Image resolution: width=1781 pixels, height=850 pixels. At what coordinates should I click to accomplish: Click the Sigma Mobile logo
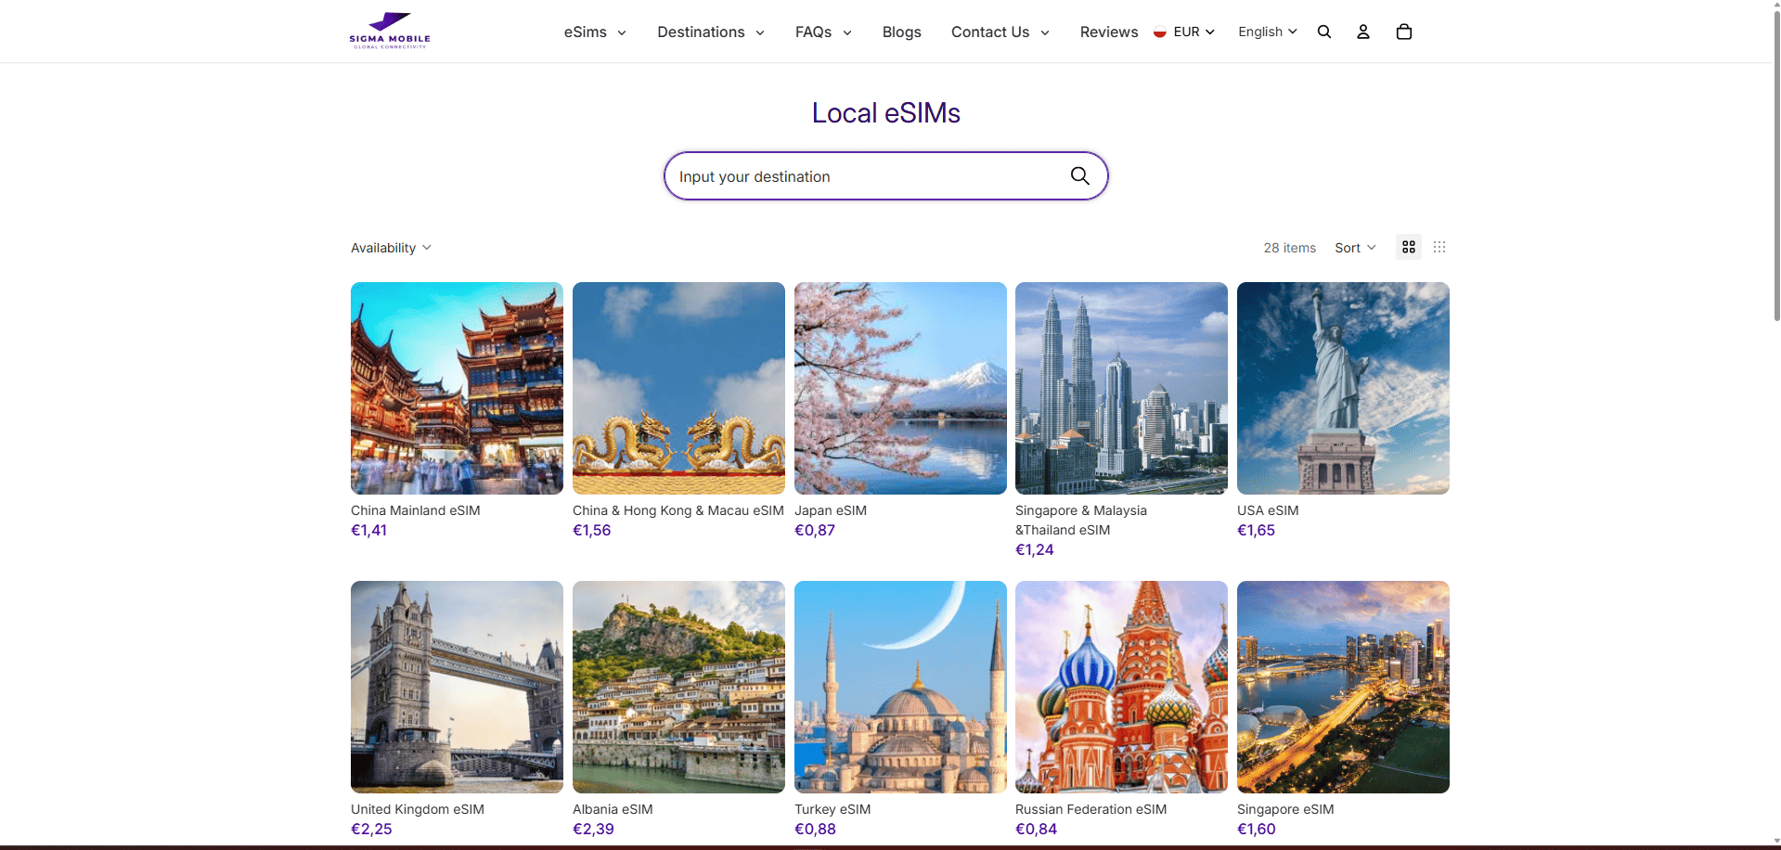390,31
